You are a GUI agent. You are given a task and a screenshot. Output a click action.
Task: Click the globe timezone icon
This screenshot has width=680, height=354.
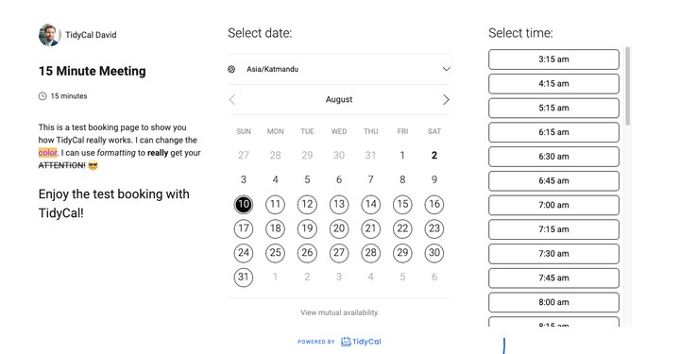231,69
